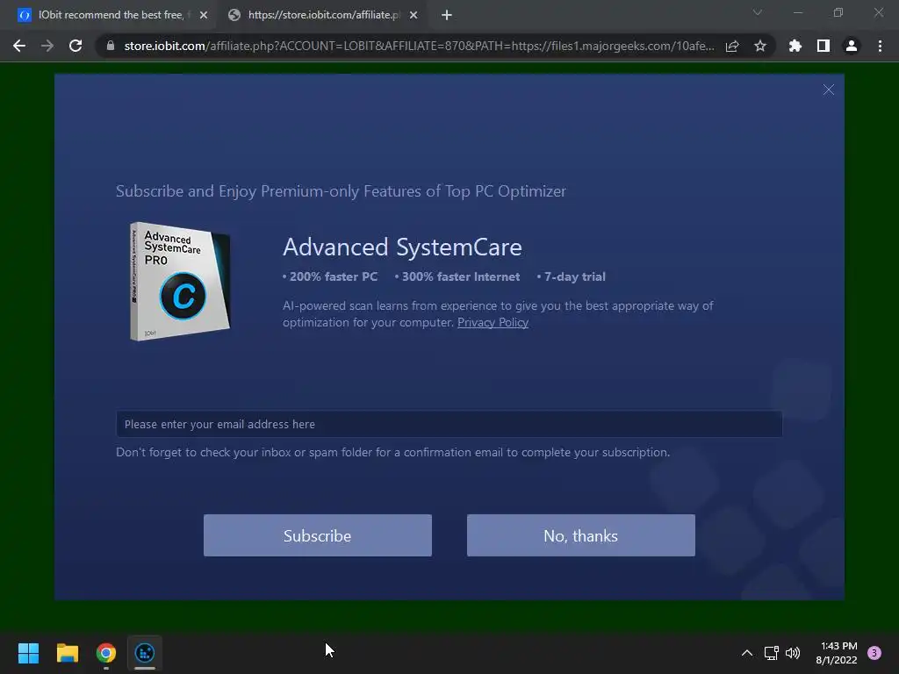Screen dimensions: 899x674
Task: Restore down the browser window
Action: [x=838, y=12]
